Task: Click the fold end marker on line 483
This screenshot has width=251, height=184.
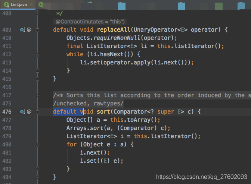Action: (x=37, y=169)
